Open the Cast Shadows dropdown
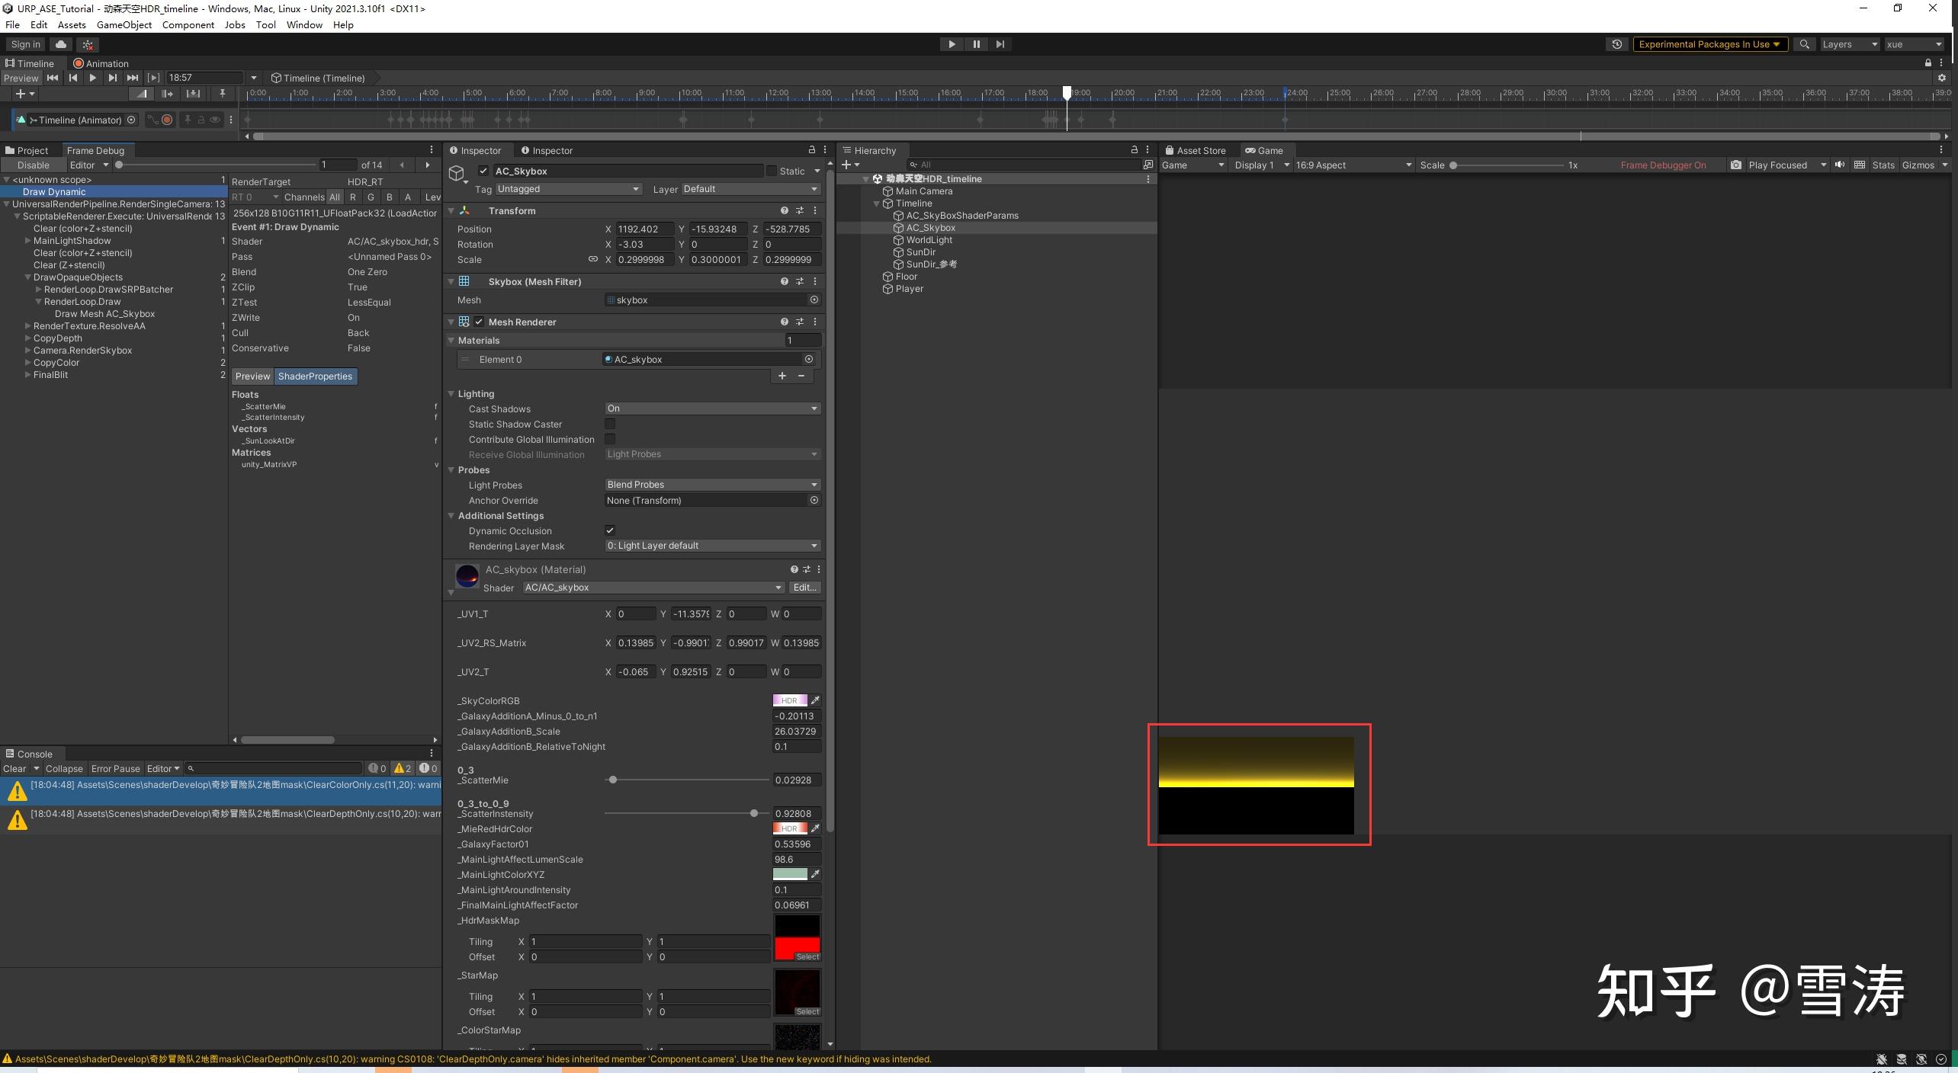The width and height of the screenshot is (1958, 1073). 712,408
